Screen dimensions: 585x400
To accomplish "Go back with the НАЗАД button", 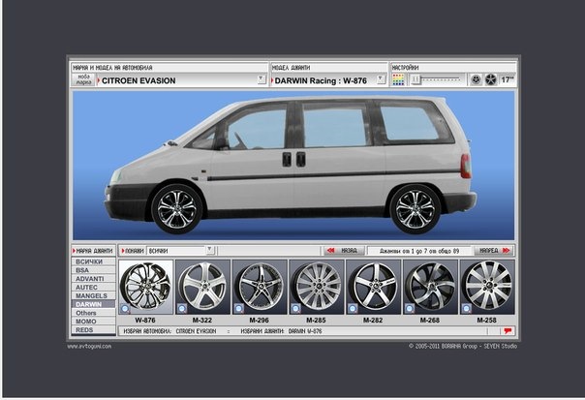I will (x=343, y=251).
